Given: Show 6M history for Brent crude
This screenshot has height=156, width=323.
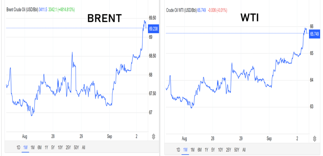Looking at the screenshot, I should pyautogui.click(x=39, y=147).
